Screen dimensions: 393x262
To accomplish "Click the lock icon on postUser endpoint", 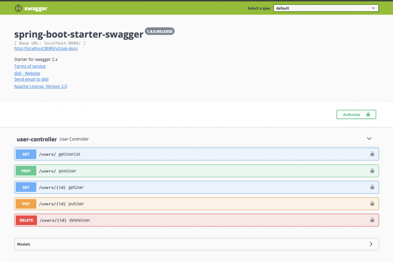I will tap(372, 170).
